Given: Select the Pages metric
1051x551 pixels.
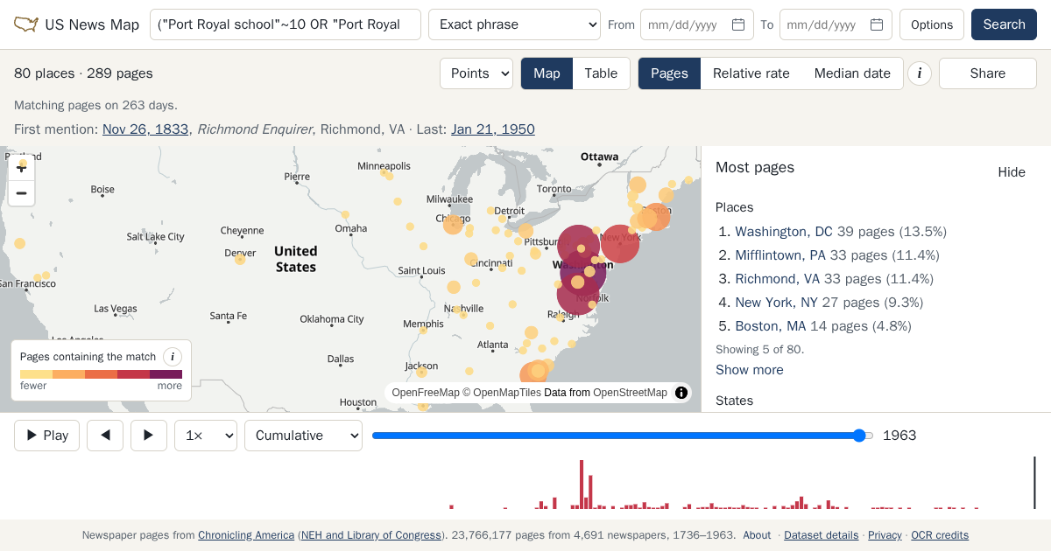Looking at the screenshot, I should (x=669, y=73).
